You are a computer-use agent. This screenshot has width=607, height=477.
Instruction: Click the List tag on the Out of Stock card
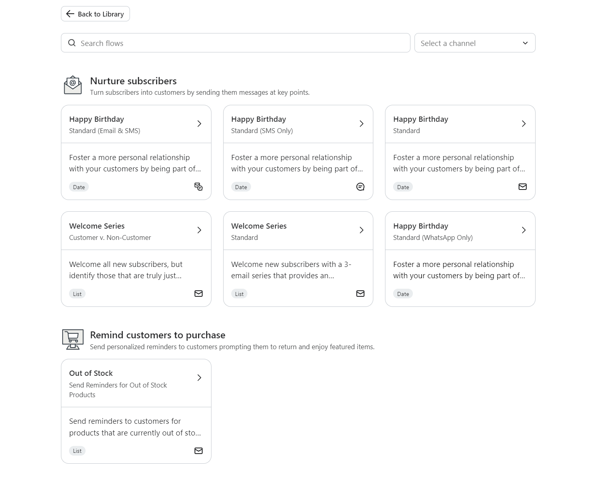point(77,451)
